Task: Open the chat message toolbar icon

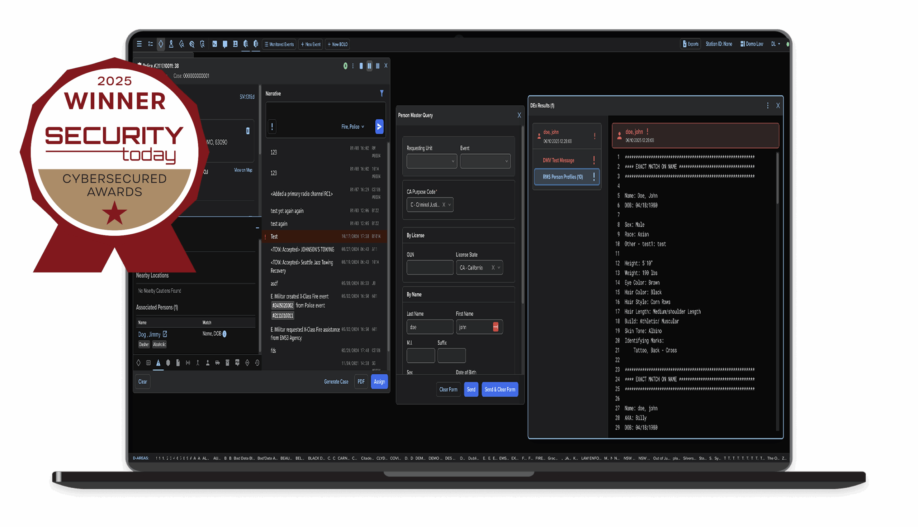Action: pyautogui.click(x=225, y=44)
